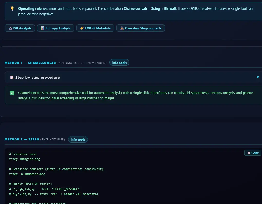Open info tools for Method 1 ChameleonLab
Viewport: 262px width, 204px height.
pos(119,63)
